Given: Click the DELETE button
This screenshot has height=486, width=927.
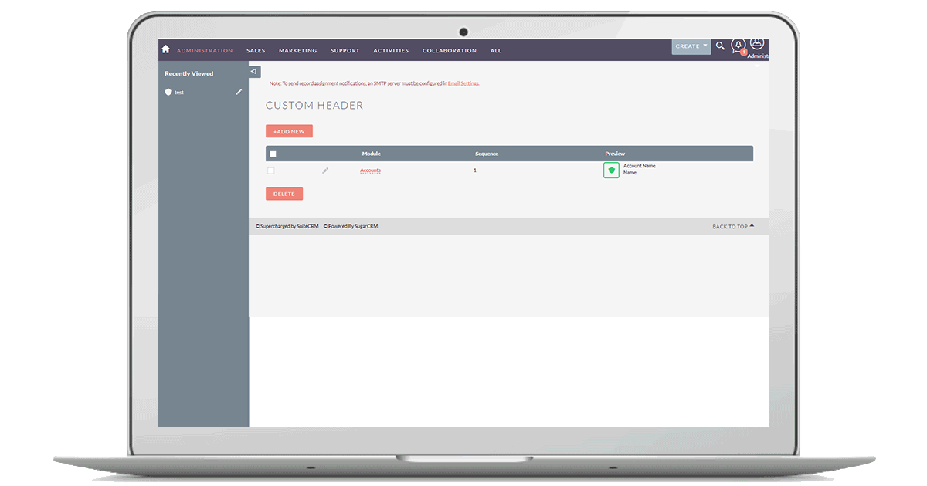Looking at the screenshot, I should pos(284,194).
